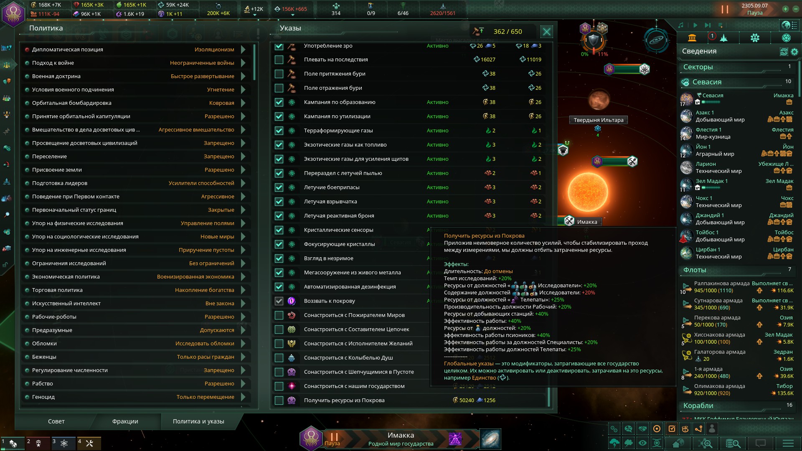
Task: Select the outliner military ship tab icon
Action: (723, 38)
